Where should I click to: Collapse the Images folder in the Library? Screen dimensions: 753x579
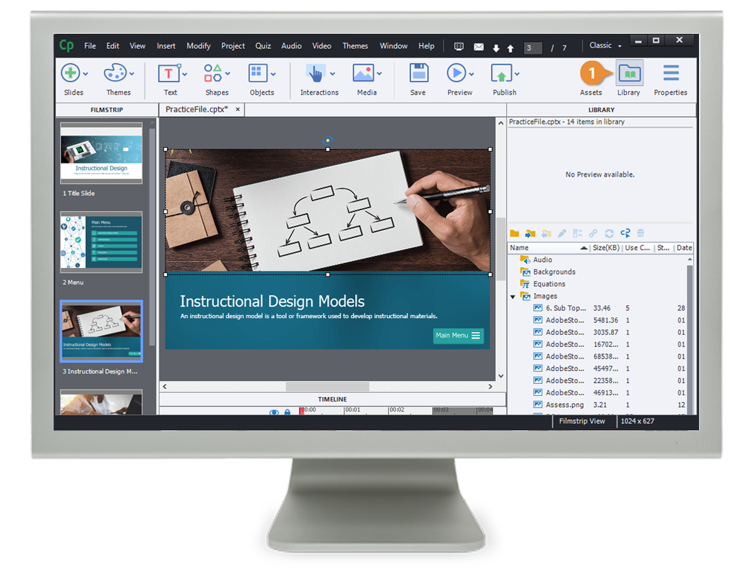(x=513, y=295)
